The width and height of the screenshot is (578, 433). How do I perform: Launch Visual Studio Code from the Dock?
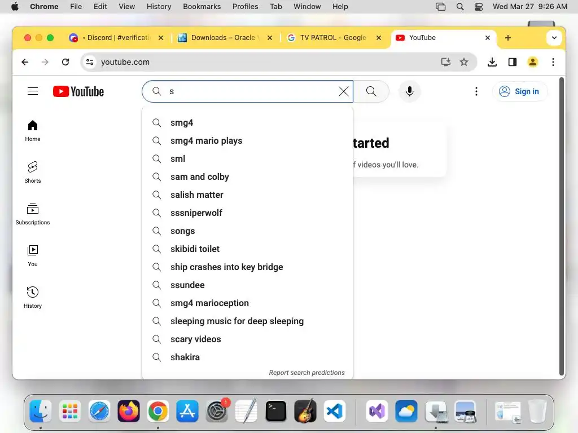335,411
